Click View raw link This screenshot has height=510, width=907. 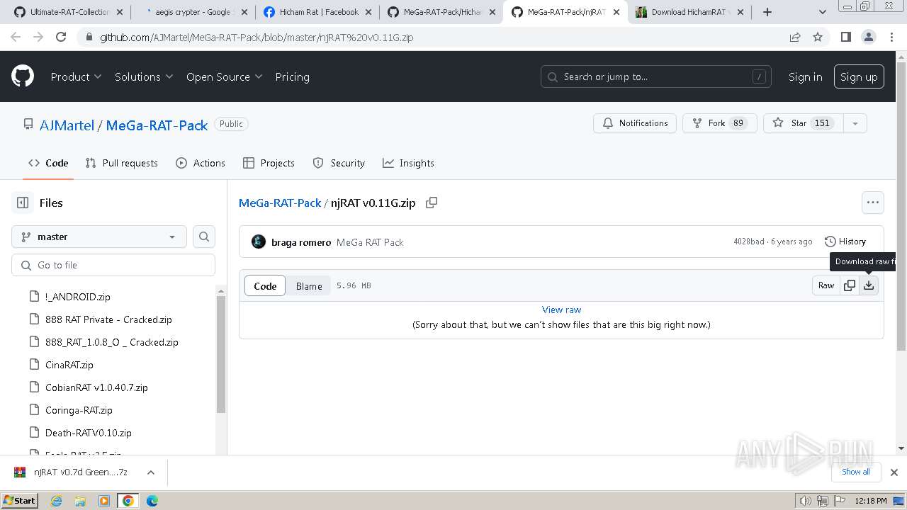[561, 310]
